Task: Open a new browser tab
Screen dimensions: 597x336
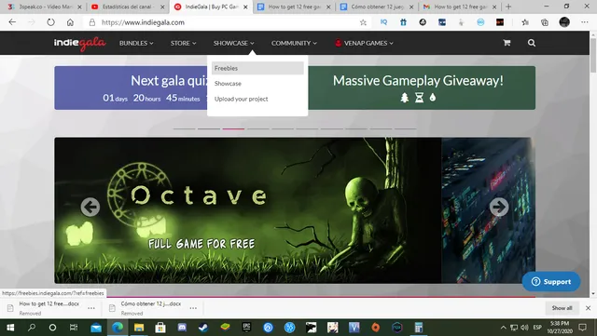Action: click(x=508, y=7)
